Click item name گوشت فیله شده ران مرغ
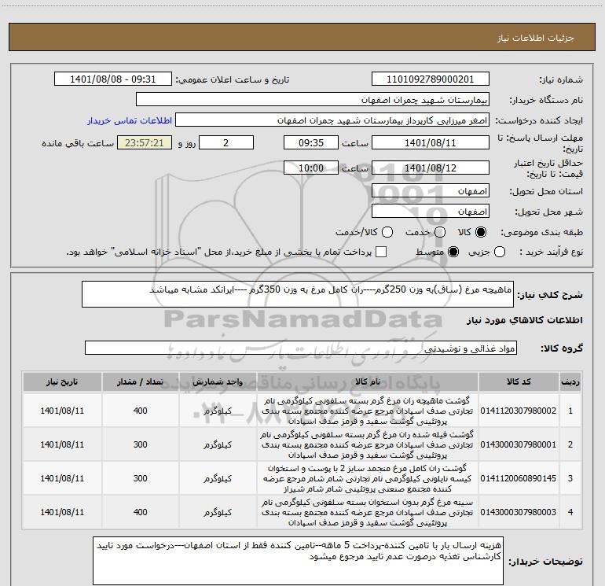 pos(368,444)
